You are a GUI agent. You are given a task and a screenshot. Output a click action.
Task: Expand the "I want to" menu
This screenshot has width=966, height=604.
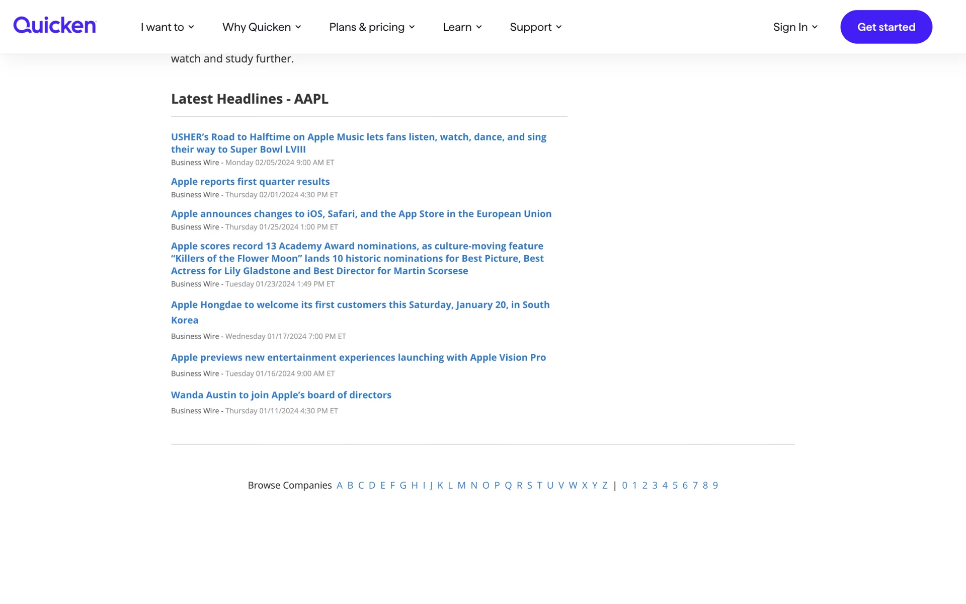167,27
